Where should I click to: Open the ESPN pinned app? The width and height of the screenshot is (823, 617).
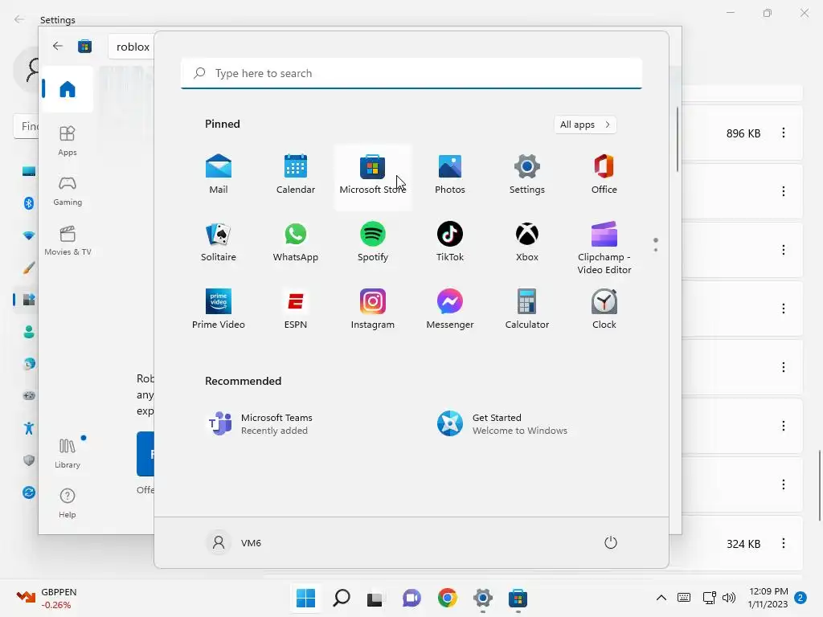(x=296, y=309)
